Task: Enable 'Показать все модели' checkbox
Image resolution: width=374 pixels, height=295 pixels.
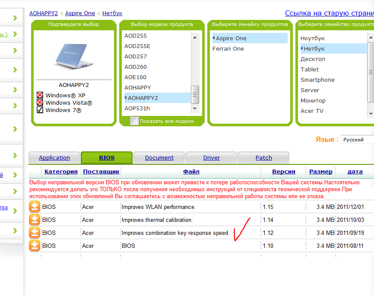Action: coord(134,121)
